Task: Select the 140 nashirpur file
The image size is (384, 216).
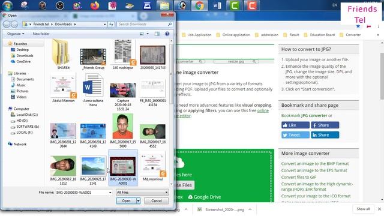Action: coord(122,55)
